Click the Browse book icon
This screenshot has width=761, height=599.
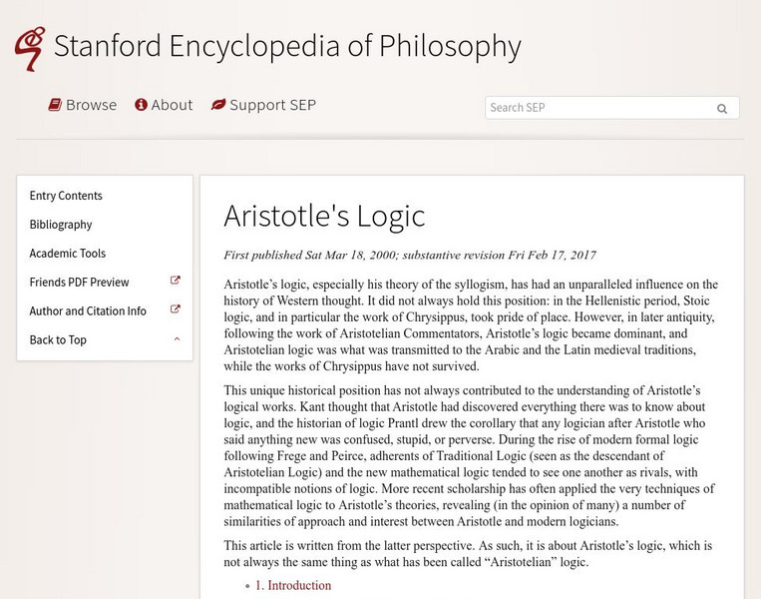[x=56, y=105]
